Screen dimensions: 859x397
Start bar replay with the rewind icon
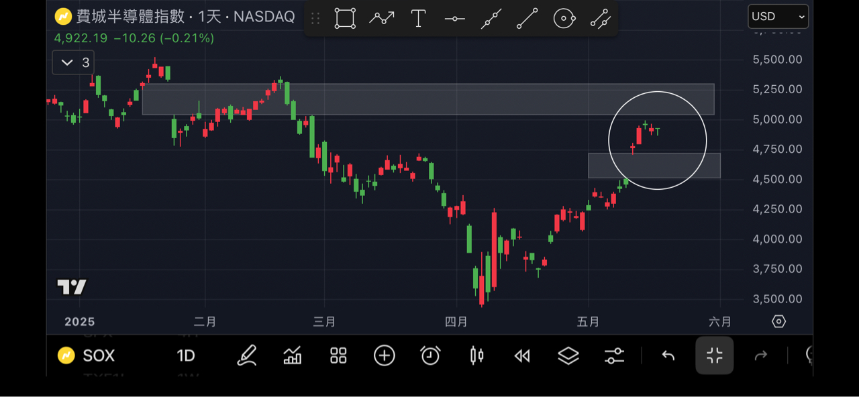coord(522,356)
